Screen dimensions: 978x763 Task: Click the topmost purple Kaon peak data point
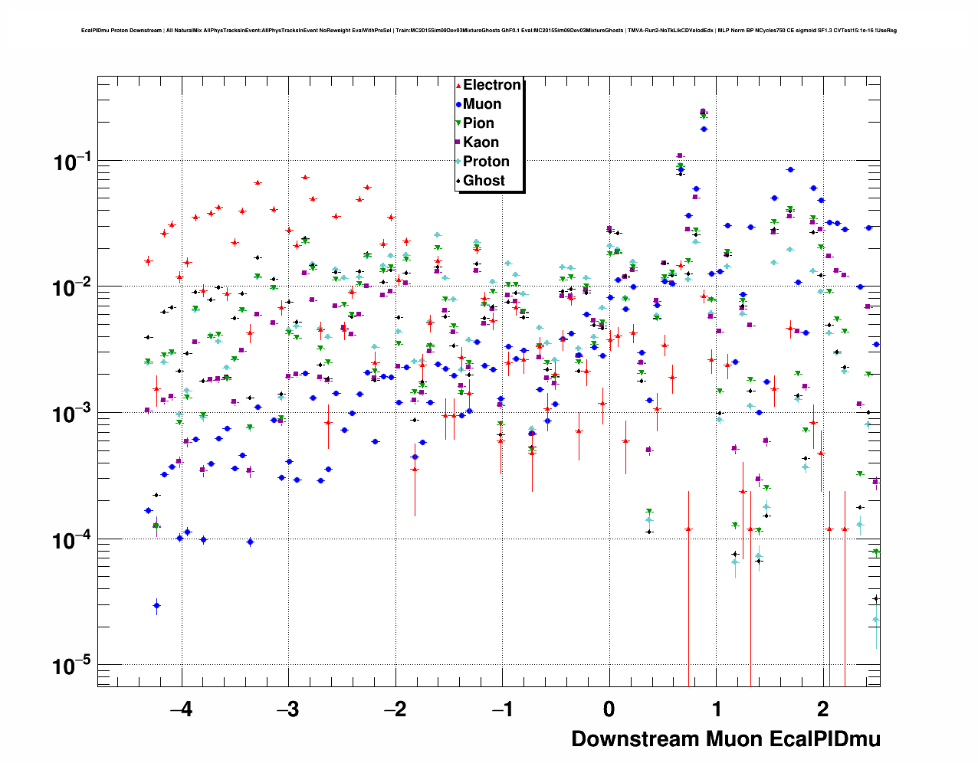703,112
